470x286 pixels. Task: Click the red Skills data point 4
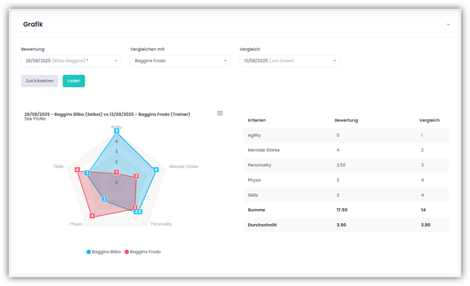pos(77,170)
